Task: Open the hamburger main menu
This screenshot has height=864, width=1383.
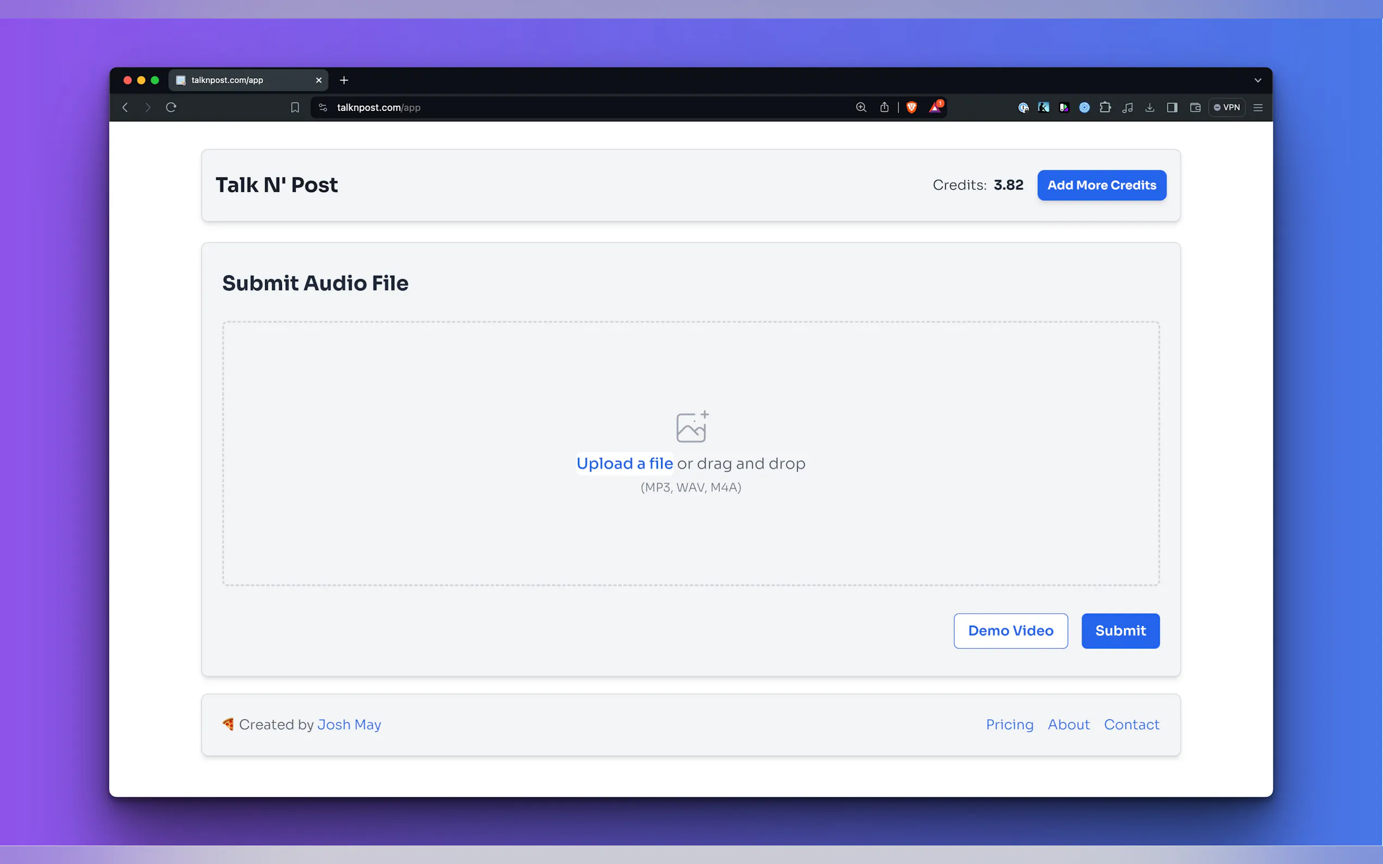Action: pyautogui.click(x=1258, y=107)
